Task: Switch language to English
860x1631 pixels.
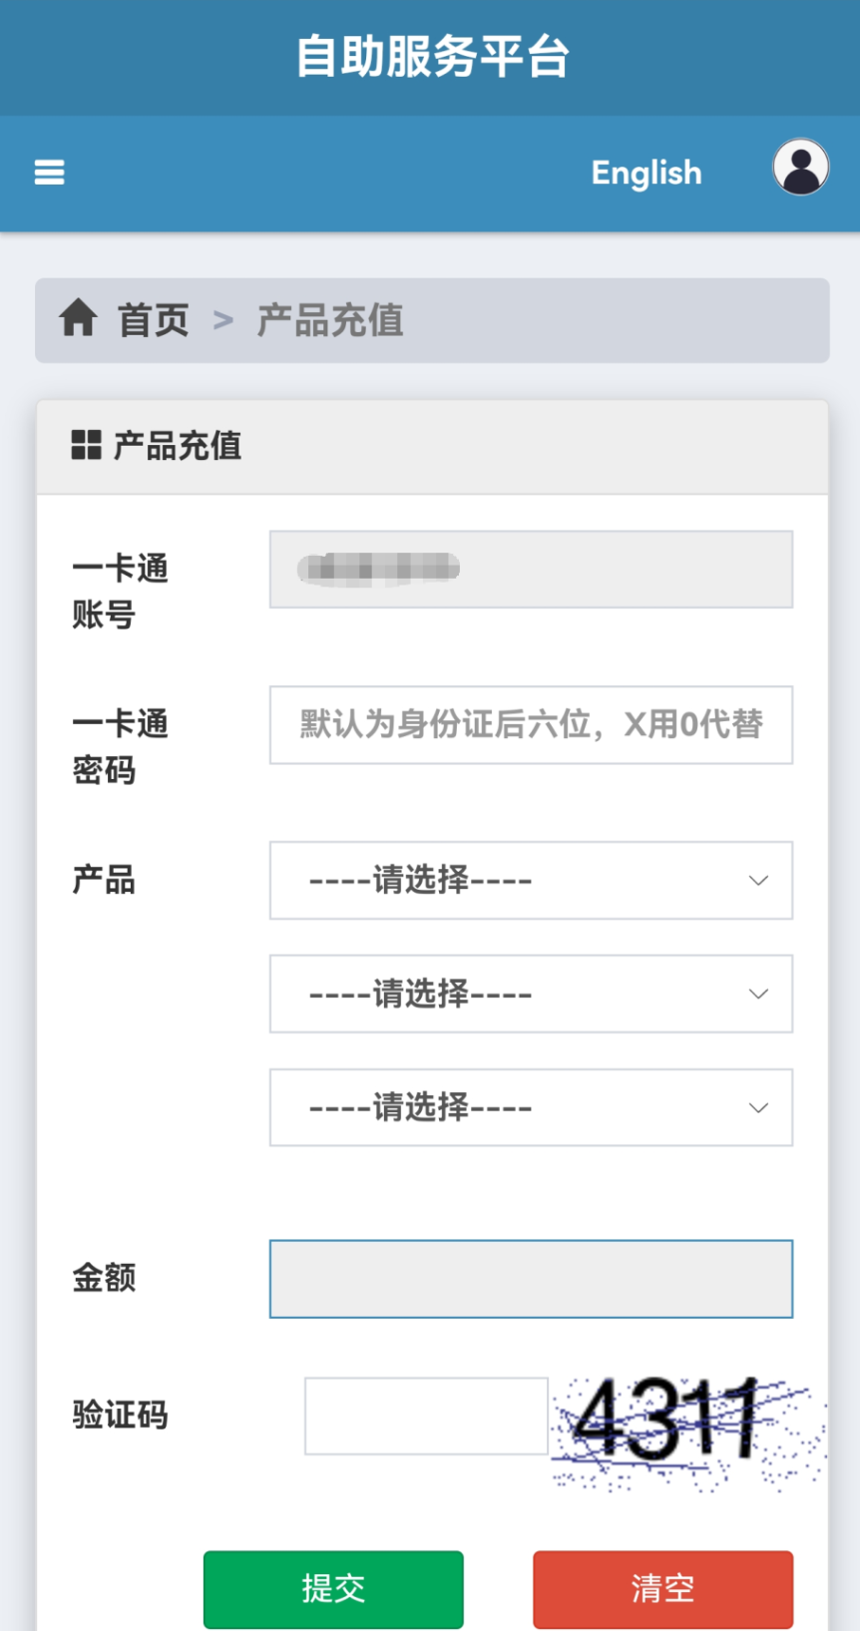Action: (x=646, y=173)
